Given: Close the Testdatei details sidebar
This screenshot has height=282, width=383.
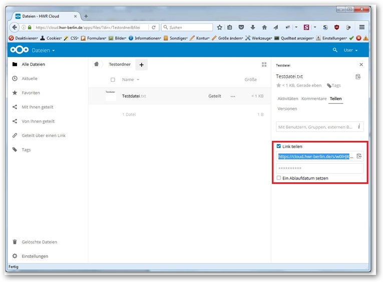Looking at the screenshot, I should pyautogui.click(x=361, y=64).
